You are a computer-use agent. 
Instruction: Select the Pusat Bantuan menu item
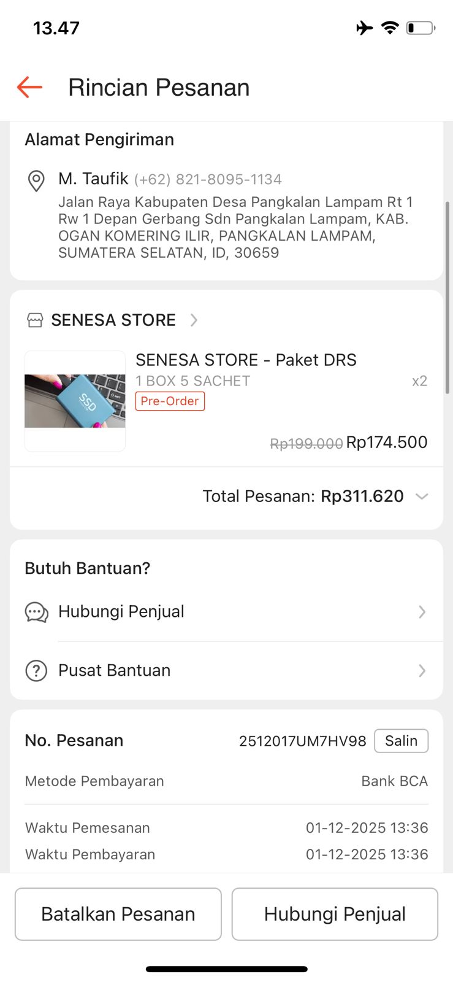(115, 671)
